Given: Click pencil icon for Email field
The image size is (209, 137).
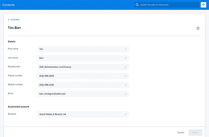Looking at the screenshot, I should tap(126, 94).
